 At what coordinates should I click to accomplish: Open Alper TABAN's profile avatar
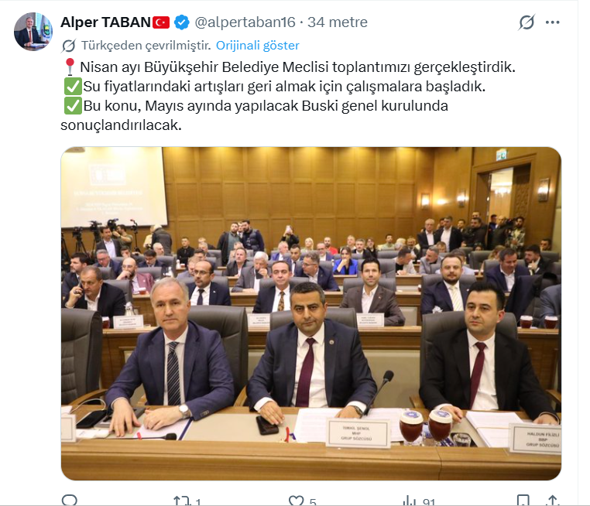point(33,32)
